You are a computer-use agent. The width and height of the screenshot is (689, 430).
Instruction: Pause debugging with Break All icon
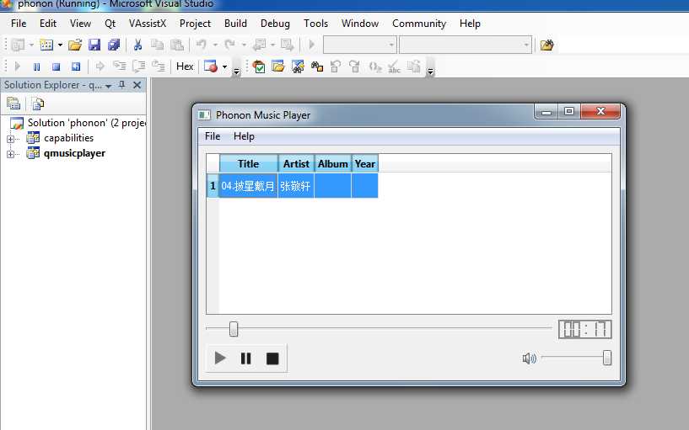click(36, 66)
